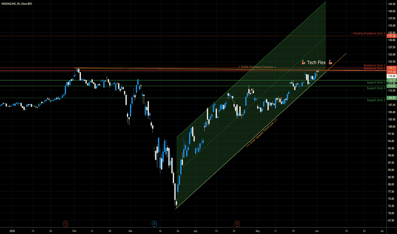Click the earnings E marker near Feb
397x234 pixels.
pyautogui.click(x=66, y=224)
